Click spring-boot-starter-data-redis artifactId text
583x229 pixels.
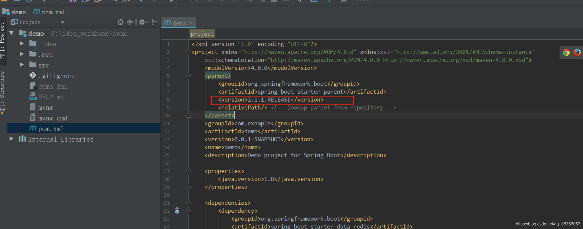tap(320, 226)
